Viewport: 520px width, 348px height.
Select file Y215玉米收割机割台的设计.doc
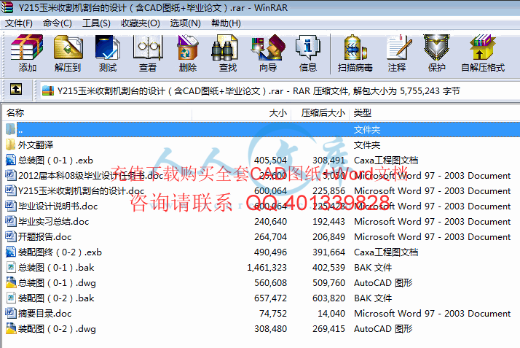tap(82, 190)
